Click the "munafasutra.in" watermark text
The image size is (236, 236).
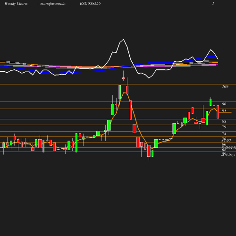tap(53, 4)
